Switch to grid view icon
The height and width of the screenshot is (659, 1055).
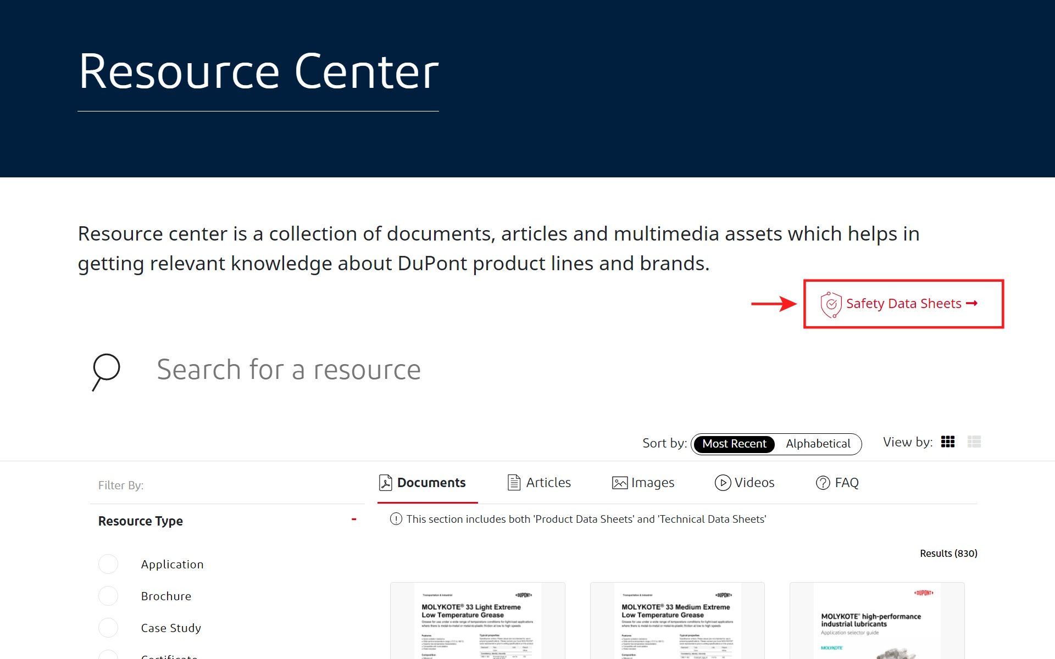coord(948,442)
